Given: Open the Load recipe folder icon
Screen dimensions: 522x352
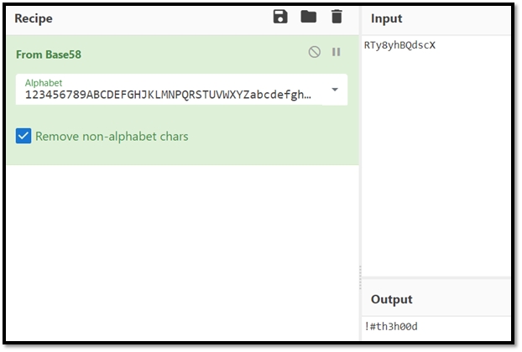Looking at the screenshot, I should click(308, 17).
